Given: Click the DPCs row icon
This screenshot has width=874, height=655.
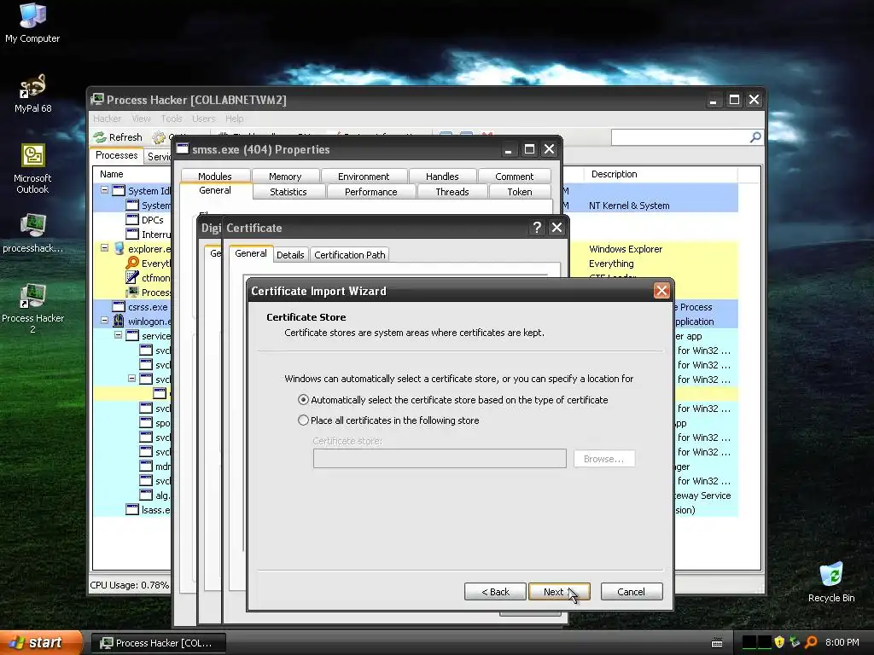Looking at the screenshot, I should pyautogui.click(x=132, y=219).
